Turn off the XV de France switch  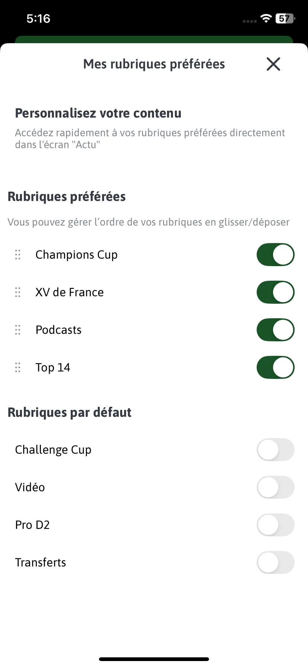(276, 292)
